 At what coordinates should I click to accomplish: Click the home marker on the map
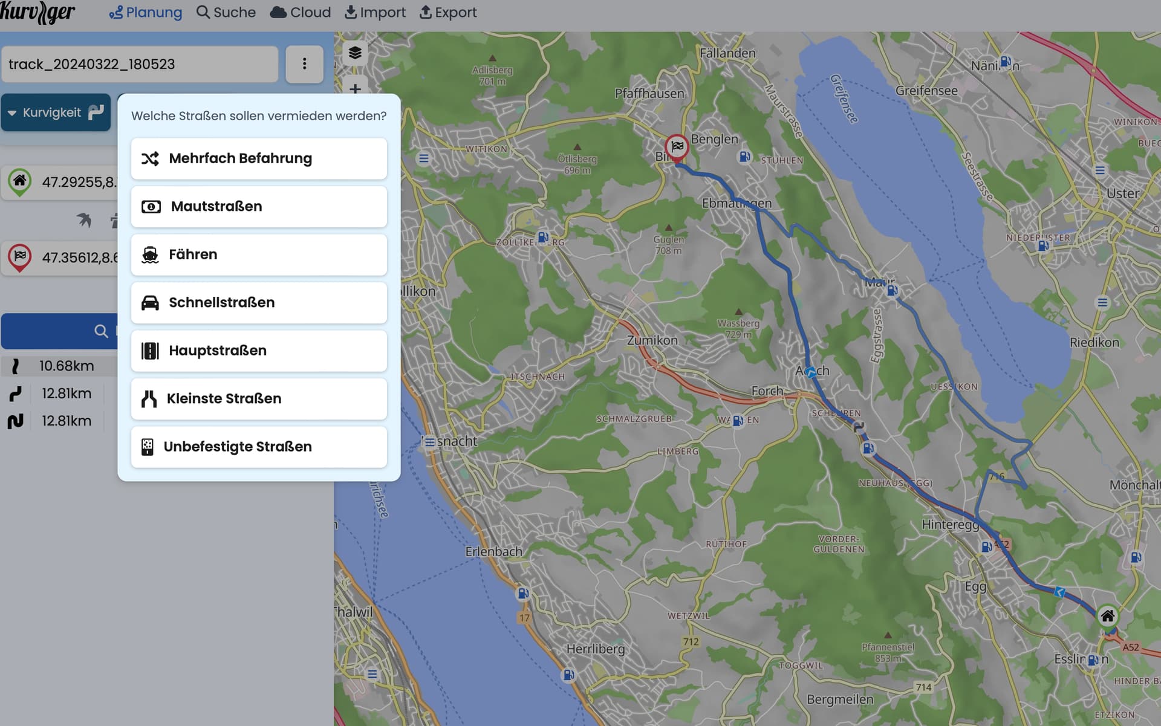tap(1107, 617)
